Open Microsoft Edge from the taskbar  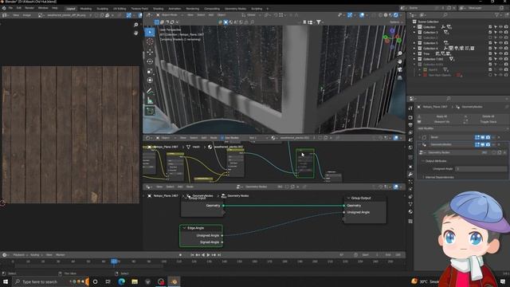click(x=122, y=281)
